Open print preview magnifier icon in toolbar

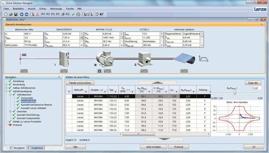[32, 14]
